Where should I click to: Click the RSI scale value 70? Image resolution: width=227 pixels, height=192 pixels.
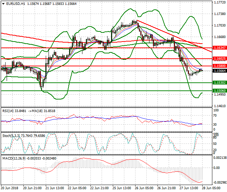click(x=215, y=116)
